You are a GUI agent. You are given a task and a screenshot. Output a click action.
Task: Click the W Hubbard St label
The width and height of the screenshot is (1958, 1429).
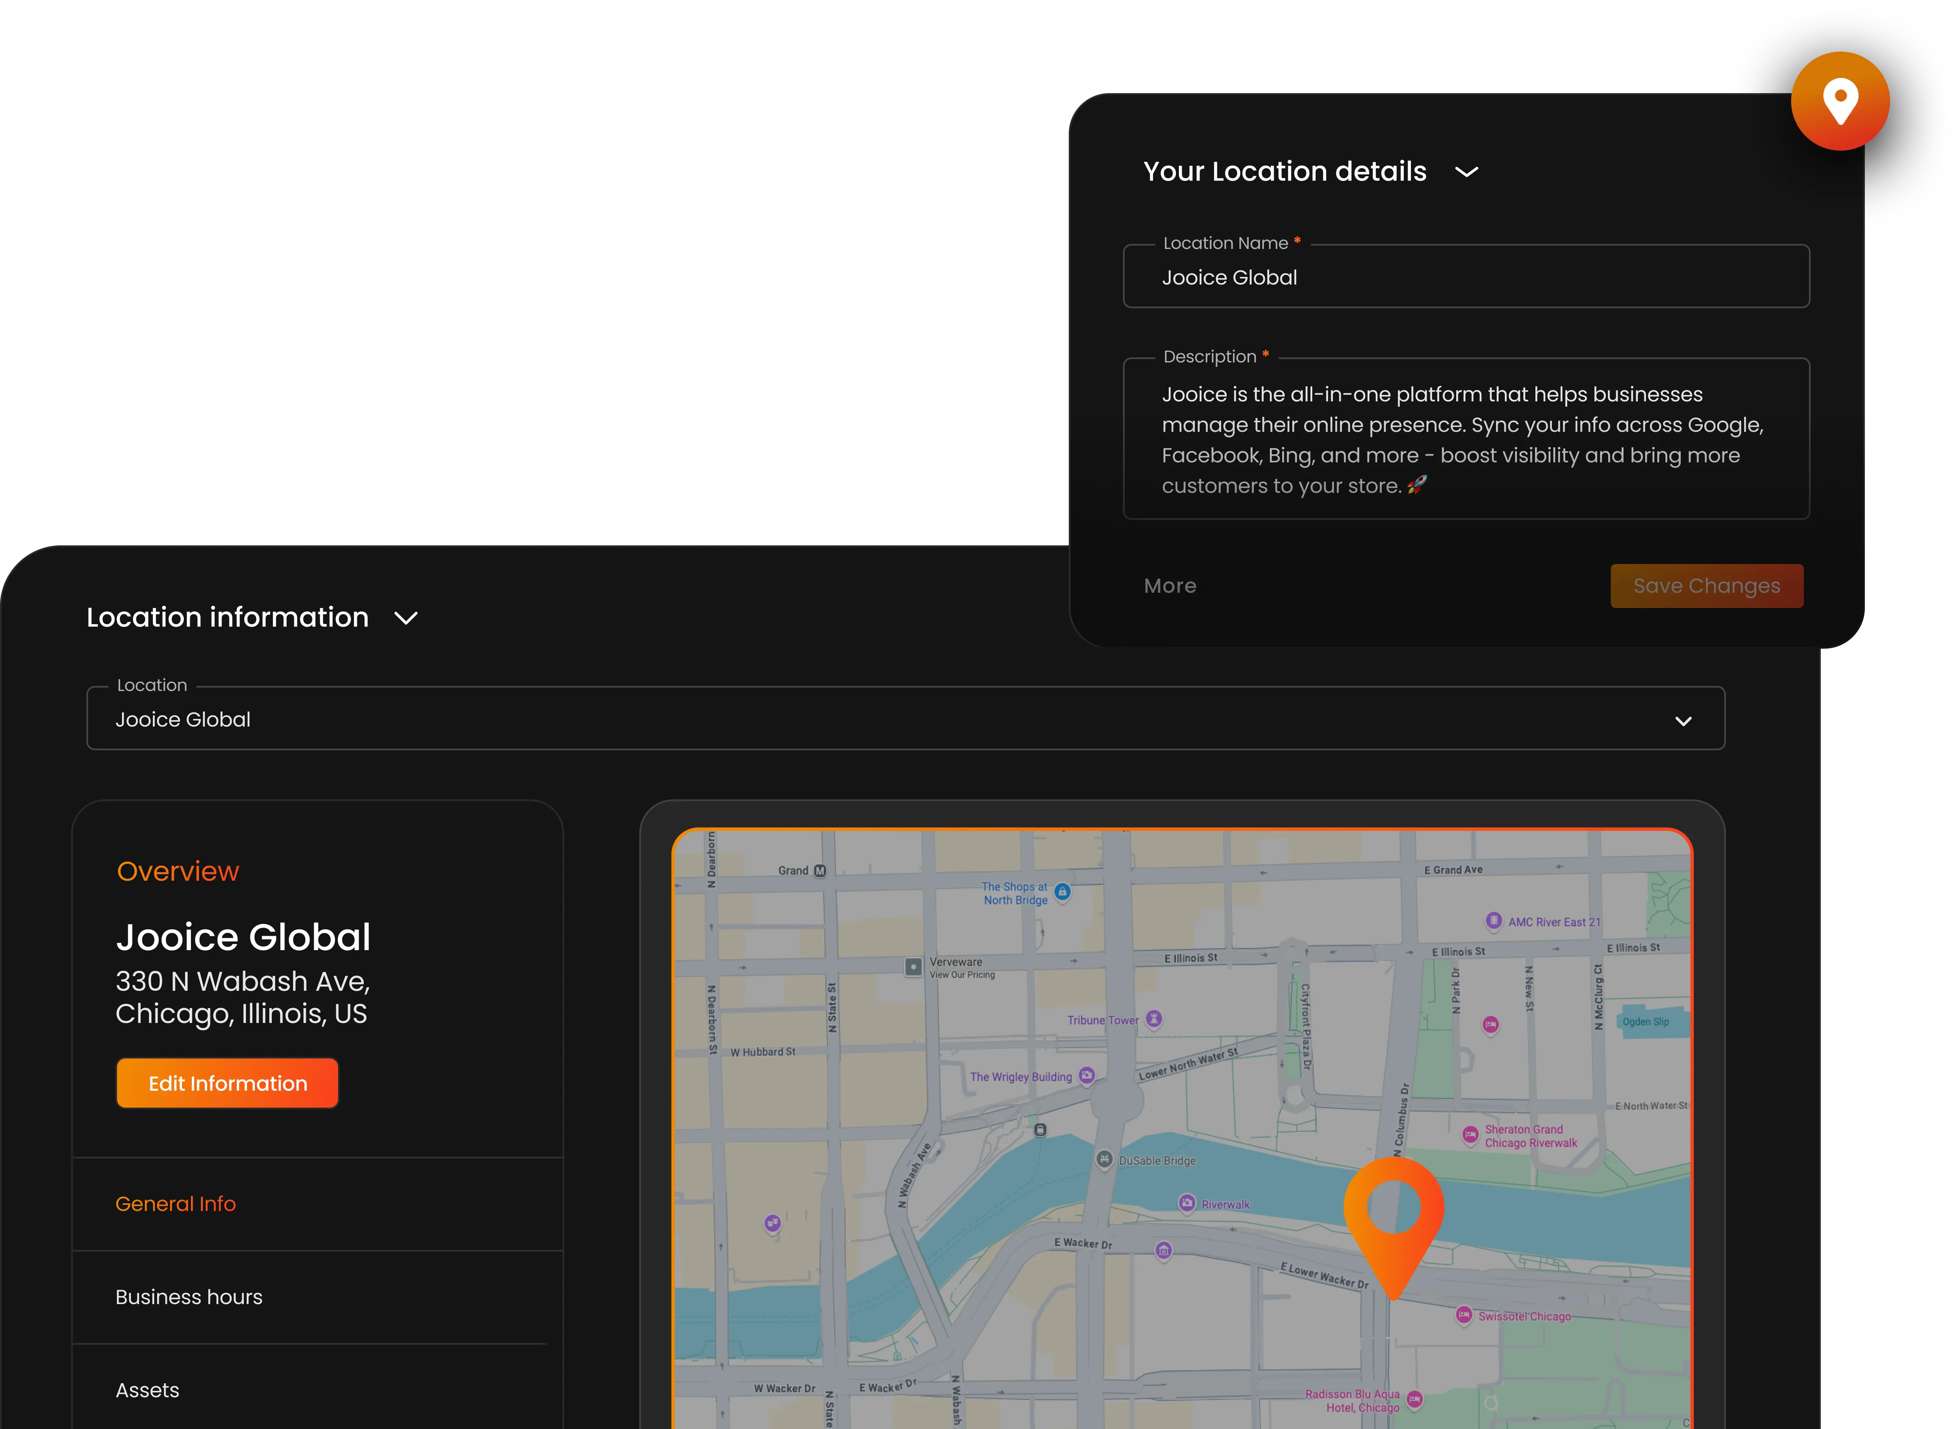[x=762, y=1052]
